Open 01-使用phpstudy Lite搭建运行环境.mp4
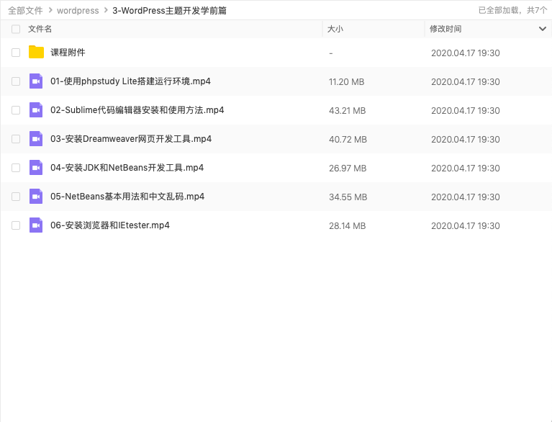552x422 pixels. click(130, 81)
